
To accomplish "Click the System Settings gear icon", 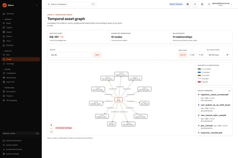I will click(4, 154).
